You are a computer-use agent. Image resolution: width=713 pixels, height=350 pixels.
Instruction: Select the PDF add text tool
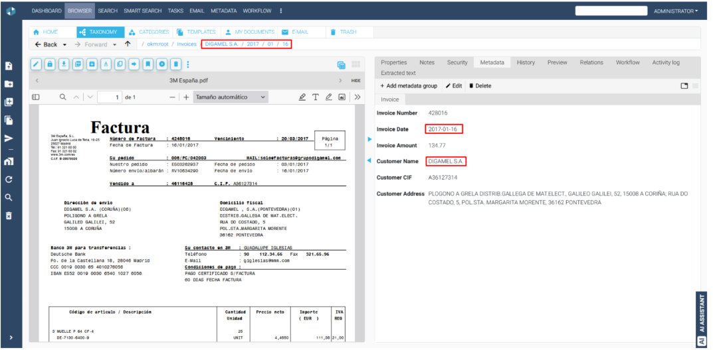[x=316, y=97]
